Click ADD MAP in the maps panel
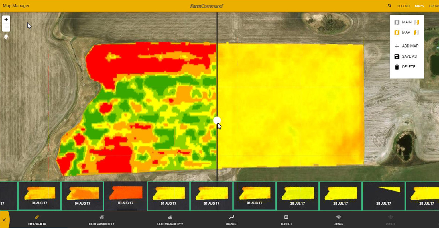 point(407,46)
